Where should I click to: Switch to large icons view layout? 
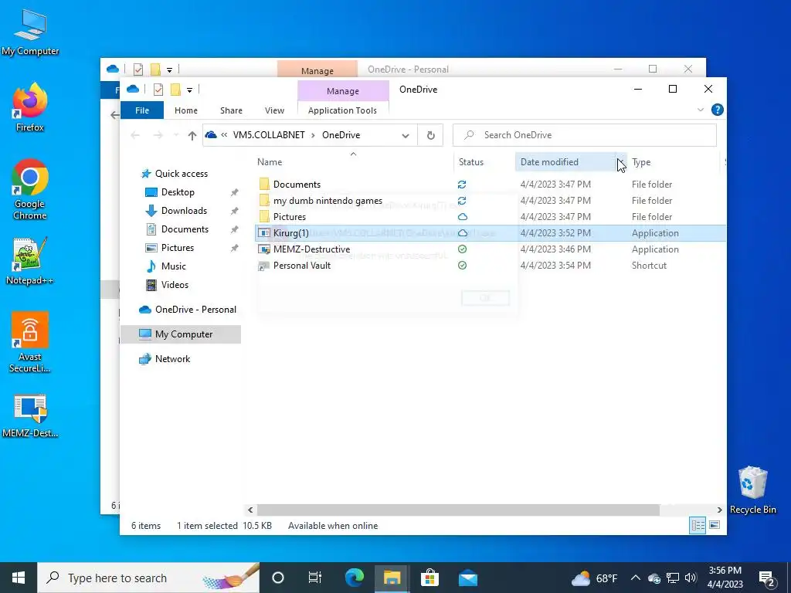point(715,525)
